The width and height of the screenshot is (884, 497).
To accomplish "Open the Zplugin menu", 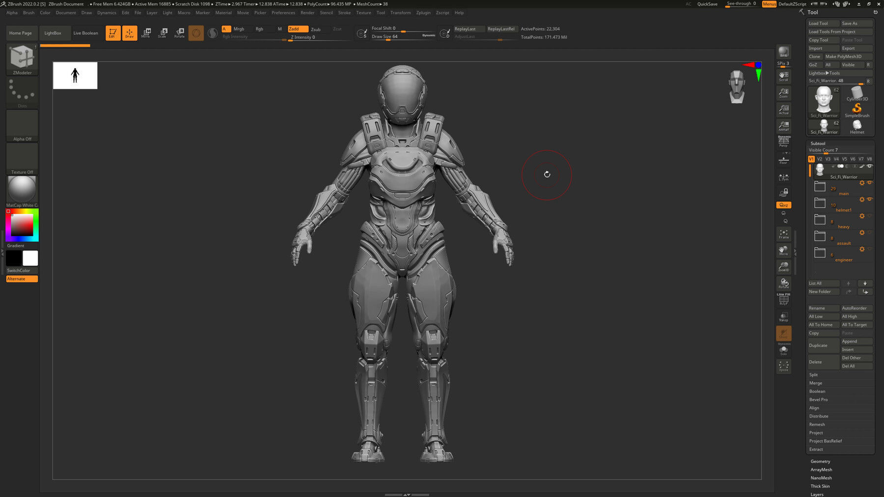I will click(x=423, y=13).
